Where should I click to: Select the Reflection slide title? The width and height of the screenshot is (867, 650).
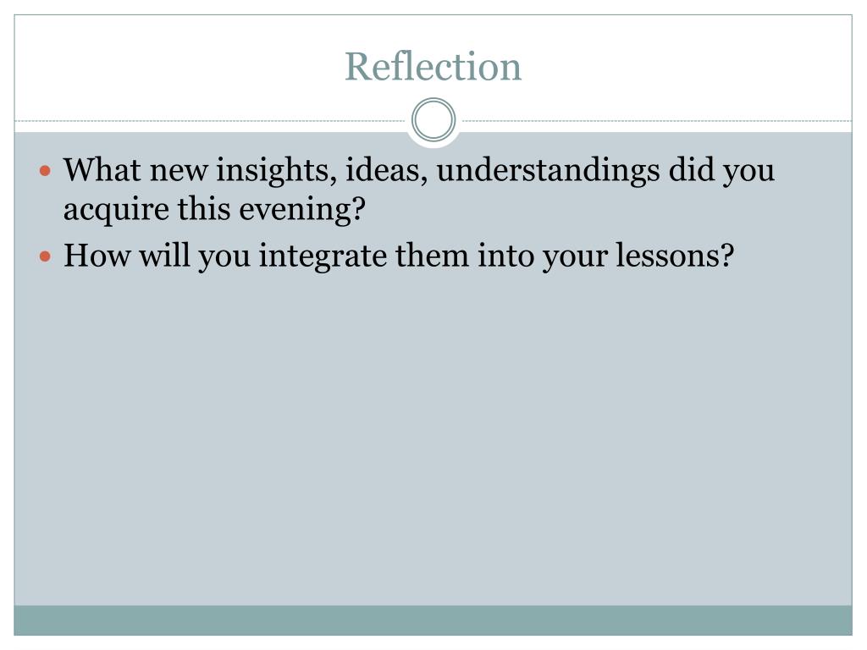click(433, 66)
